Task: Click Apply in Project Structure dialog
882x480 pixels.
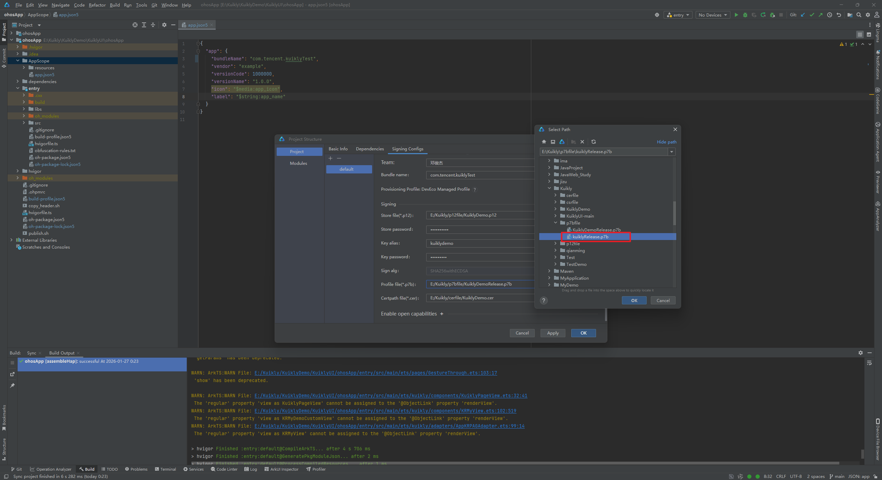Action: click(553, 333)
